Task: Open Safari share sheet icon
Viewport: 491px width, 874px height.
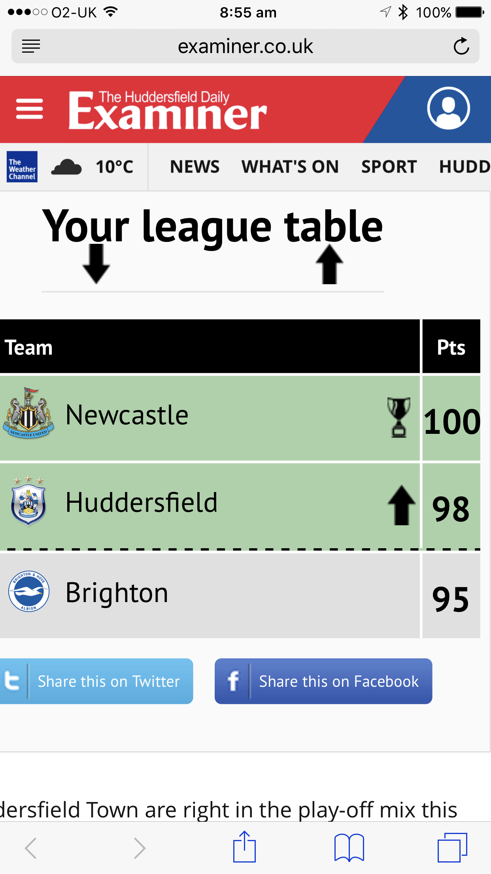Action: point(244,847)
